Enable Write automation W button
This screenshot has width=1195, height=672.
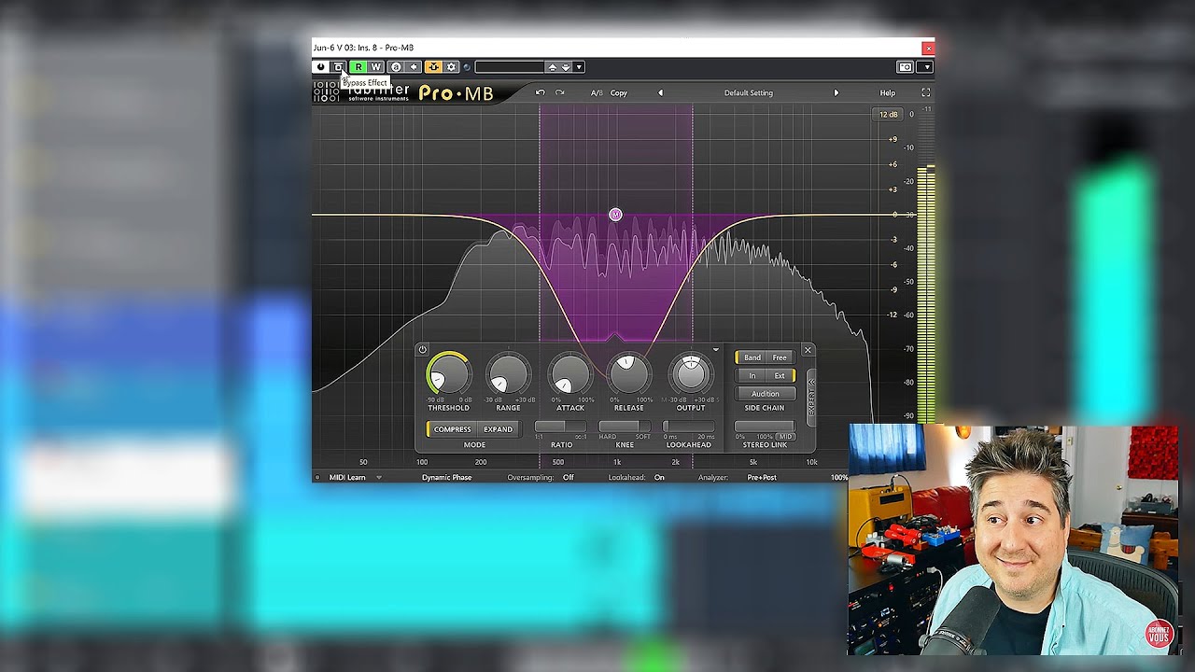pyautogui.click(x=376, y=67)
